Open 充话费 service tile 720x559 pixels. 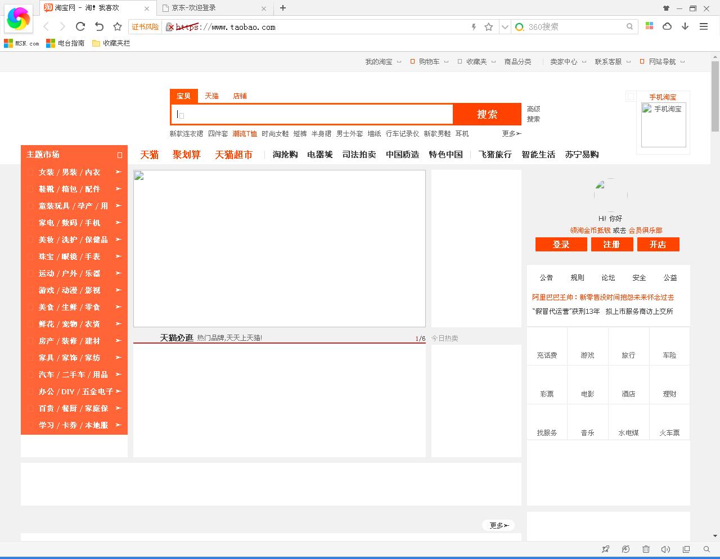pyautogui.click(x=547, y=346)
